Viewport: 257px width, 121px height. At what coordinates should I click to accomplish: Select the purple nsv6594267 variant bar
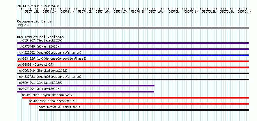(x=133, y=43)
